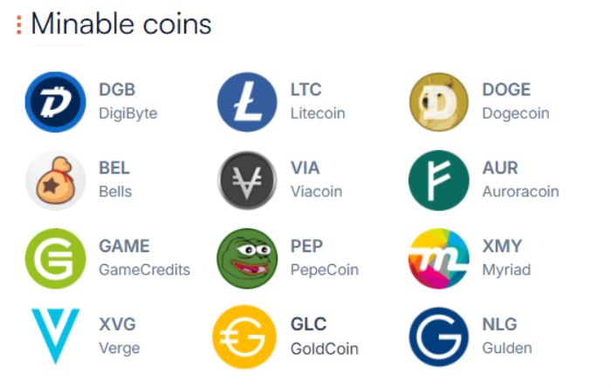The width and height of the screenshot is (611, 388).
Task: Select the Litecoin logo icon
Action: click(x=247, y=102)
